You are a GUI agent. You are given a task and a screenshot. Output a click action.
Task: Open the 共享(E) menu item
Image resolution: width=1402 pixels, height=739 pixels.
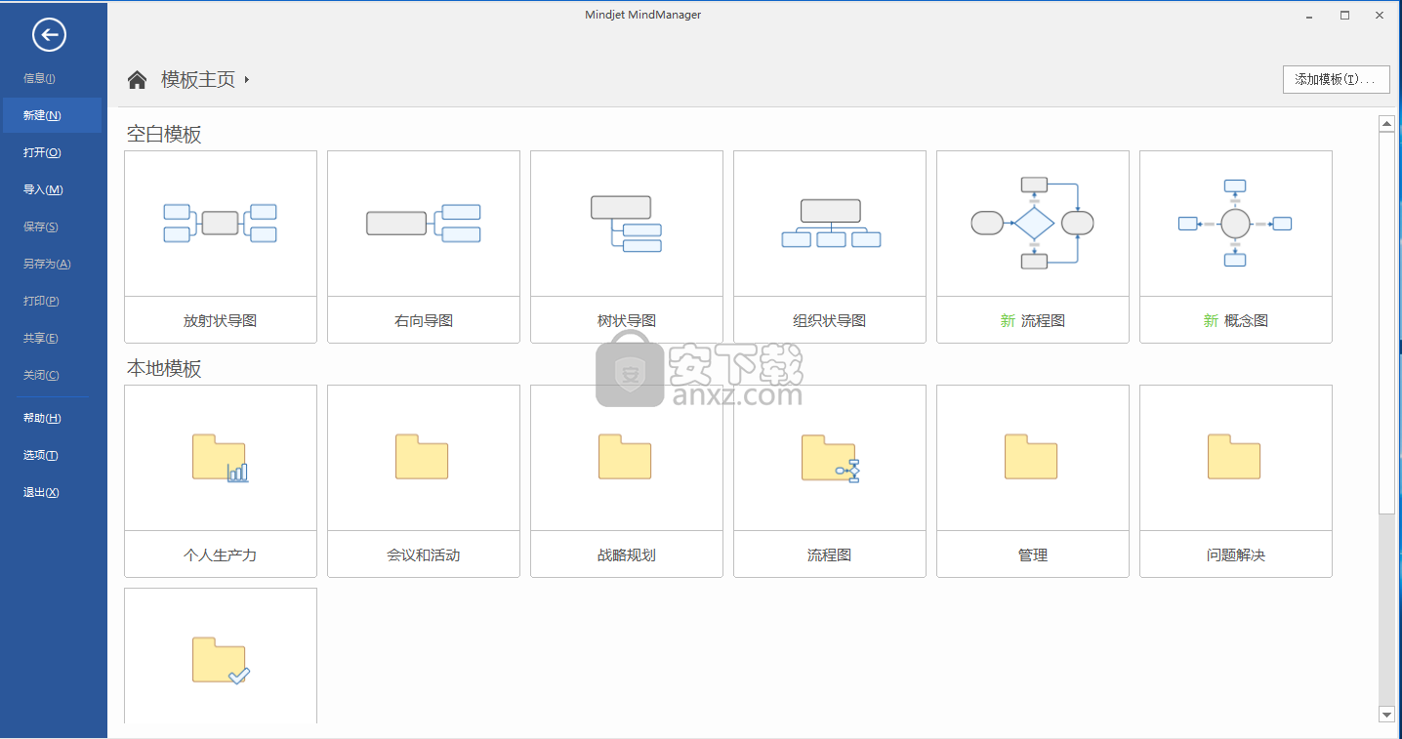click(53, 338)
